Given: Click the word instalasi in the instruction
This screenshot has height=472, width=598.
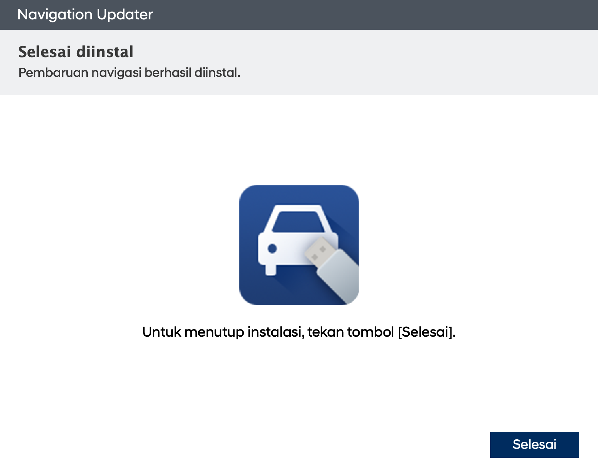Looking at the screenshot, I should pos(275,332).
